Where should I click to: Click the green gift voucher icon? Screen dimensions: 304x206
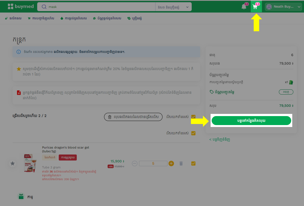[291, 82]
